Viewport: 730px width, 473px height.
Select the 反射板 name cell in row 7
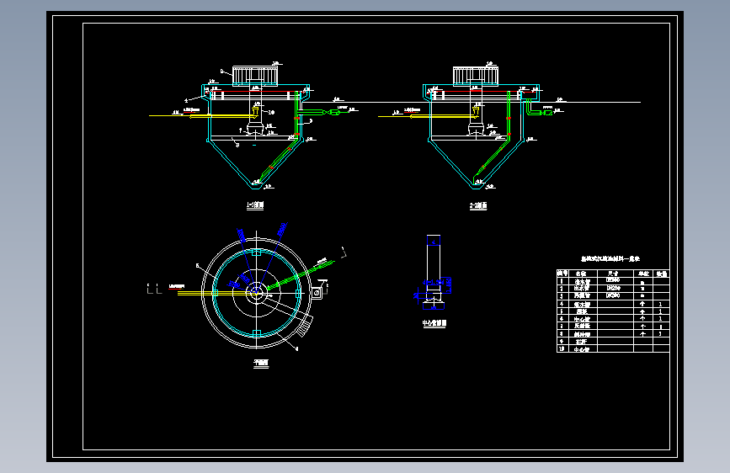point(582,326)
